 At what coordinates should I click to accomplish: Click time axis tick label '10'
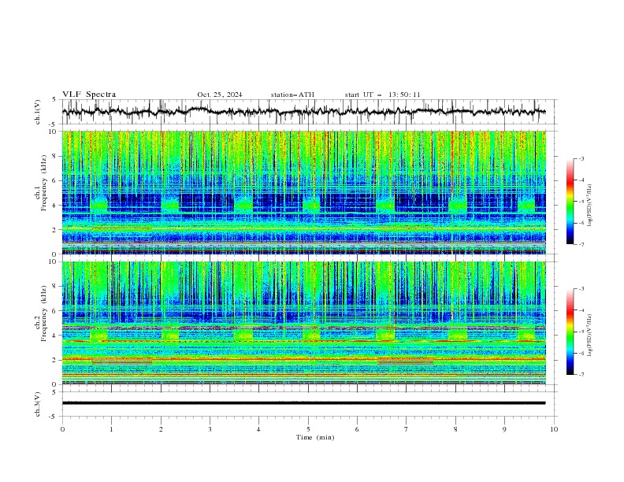coord(554,429)
